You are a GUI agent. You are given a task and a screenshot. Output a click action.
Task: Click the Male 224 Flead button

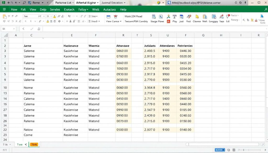133,16
